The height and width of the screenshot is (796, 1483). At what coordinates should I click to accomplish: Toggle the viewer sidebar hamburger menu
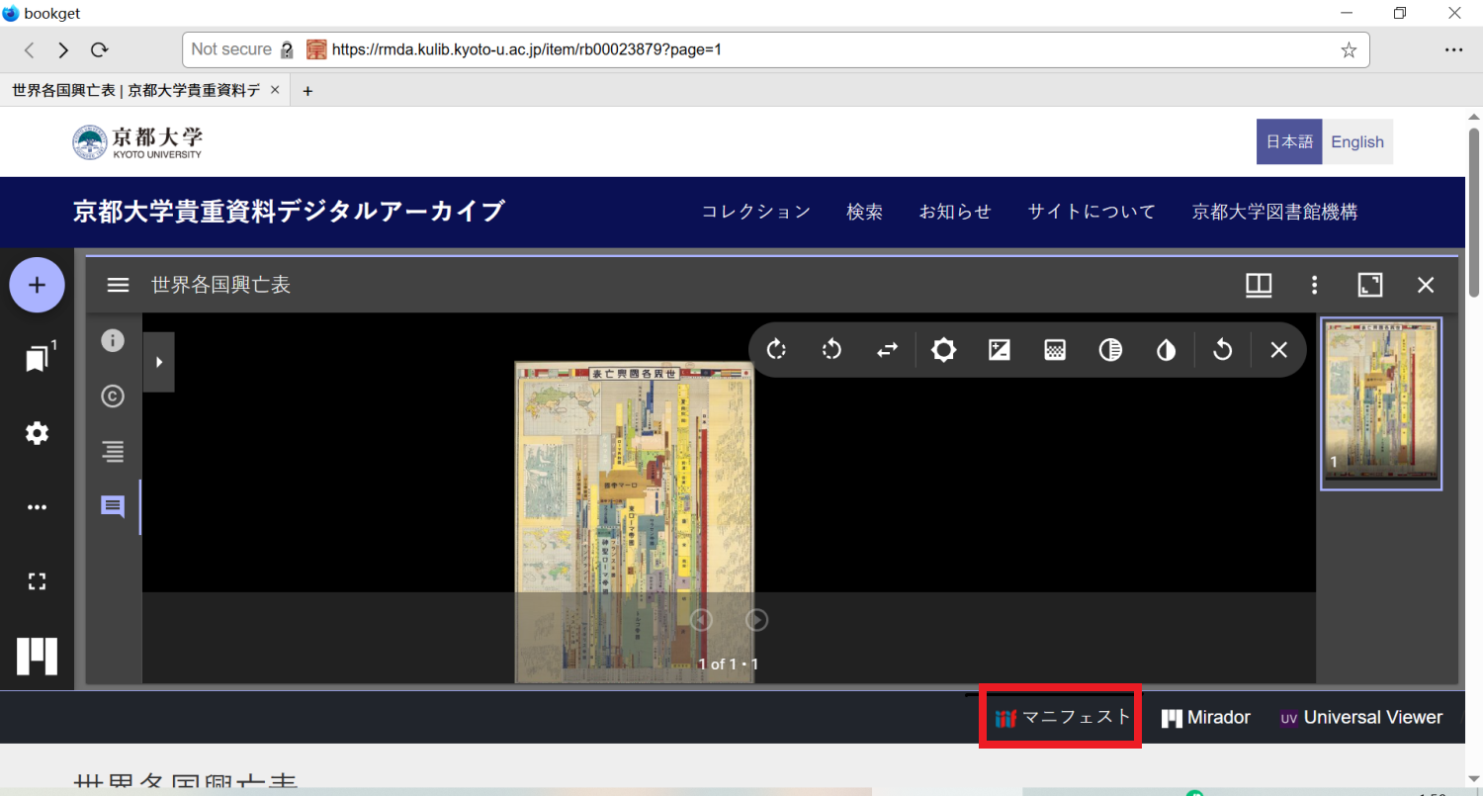119,285
